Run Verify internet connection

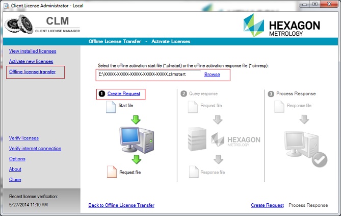(x=35, y=149)
